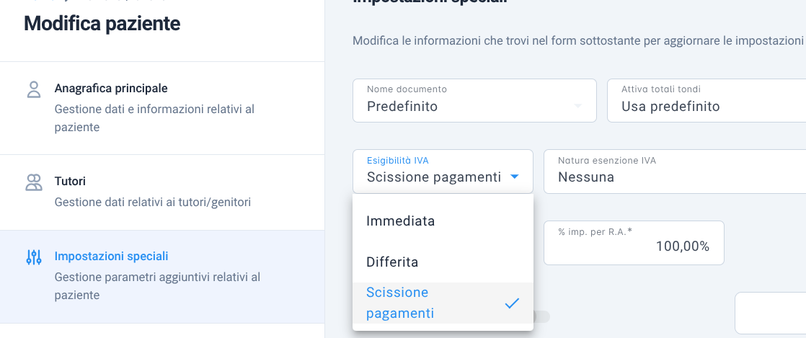Screen dimensions: 806x338
Task: Toggle the switch partly hidden behind the dropdown list
Action: coord(542,317)
